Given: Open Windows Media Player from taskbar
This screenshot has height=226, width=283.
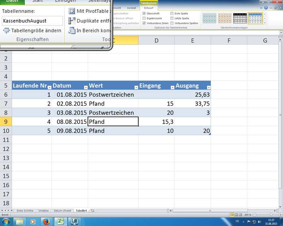Looking at the screenshot, I should pos(33,222).
